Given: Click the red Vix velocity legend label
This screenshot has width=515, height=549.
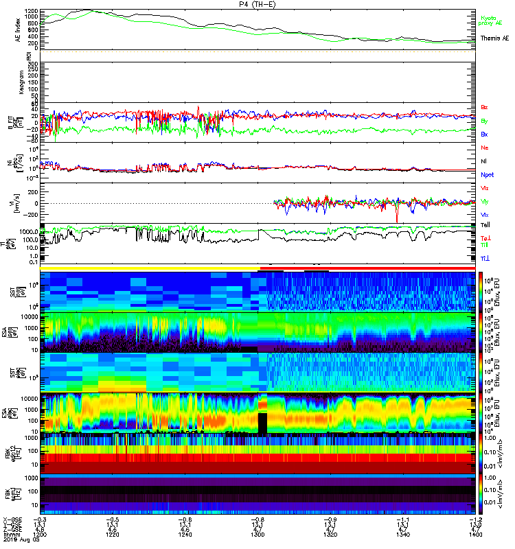Looking at the screenshot, I should coord(485,188).
